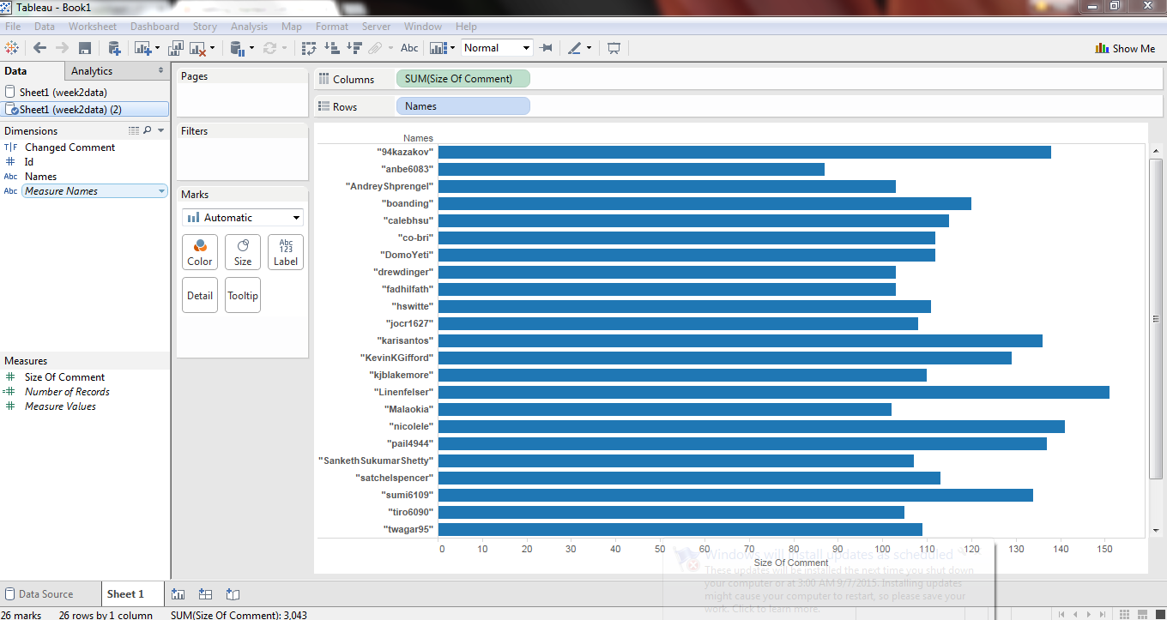Click the Size marks card button
Image resolution: width=1167 pixels, height=620 pixels.
tap(243, 252)
